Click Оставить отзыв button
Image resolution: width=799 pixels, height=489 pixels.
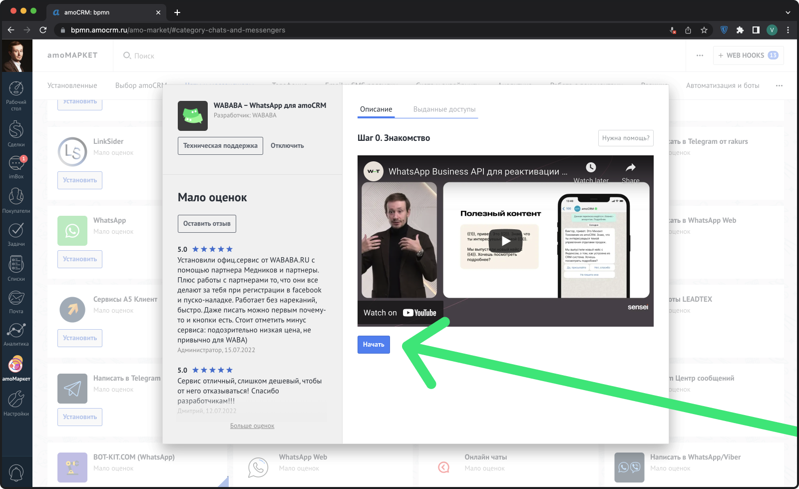click(207, 224)
